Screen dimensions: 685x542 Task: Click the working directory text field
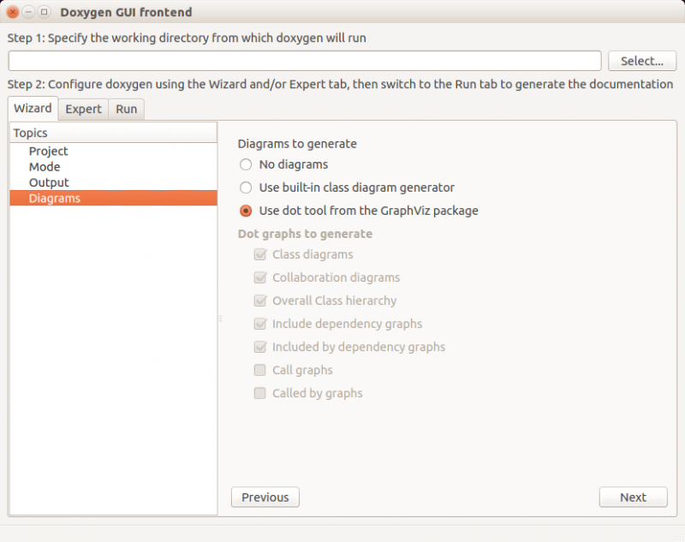304,61
